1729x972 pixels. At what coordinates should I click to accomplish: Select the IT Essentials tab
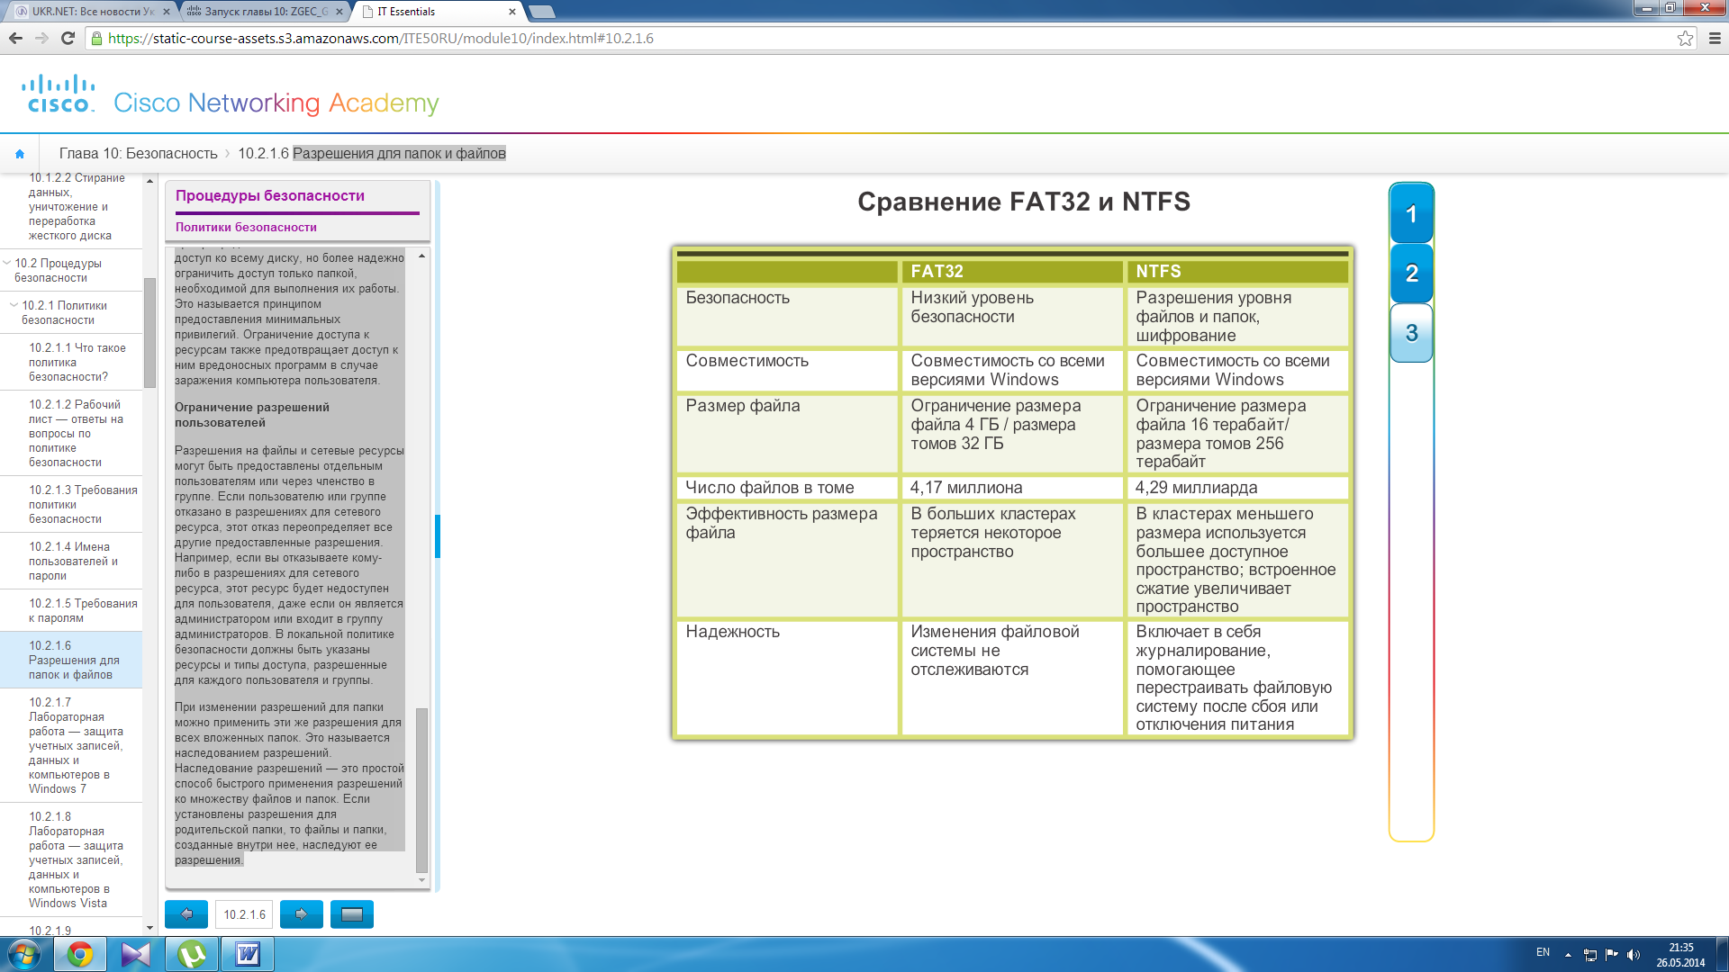(439, 12)
